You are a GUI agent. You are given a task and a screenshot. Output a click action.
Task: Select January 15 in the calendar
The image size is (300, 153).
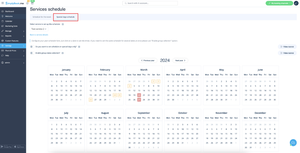point(52,91)
